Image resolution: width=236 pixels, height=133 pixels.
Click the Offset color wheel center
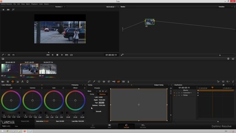pos(75,100)
